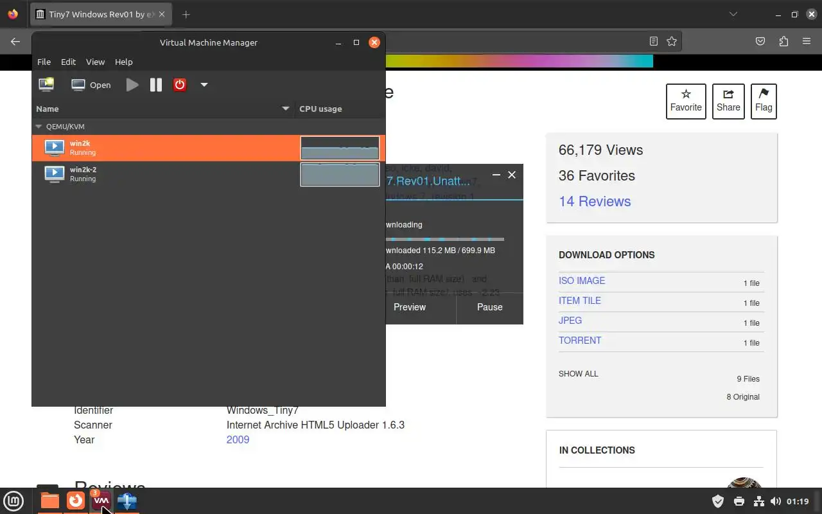Open the Firefox hamburger menu
Image resolution: width=822 pixels, height=514 pixels.
coord(807,41)
